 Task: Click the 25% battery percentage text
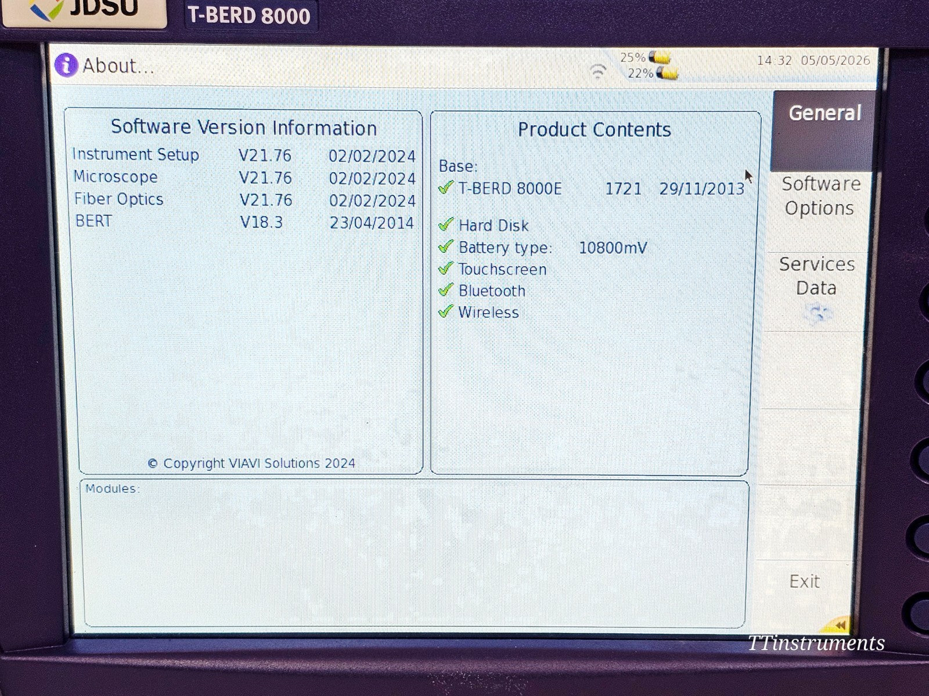pyautogui.click(x=632, y=57)
